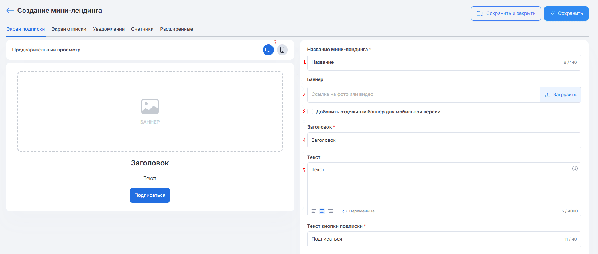Align text to the right
This screenshot has width=598, height=254.
pyautogui.click(x=330, y=211)
